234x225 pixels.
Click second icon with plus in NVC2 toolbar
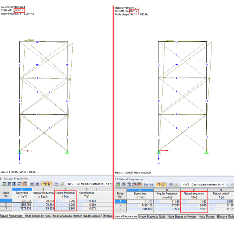123,185
